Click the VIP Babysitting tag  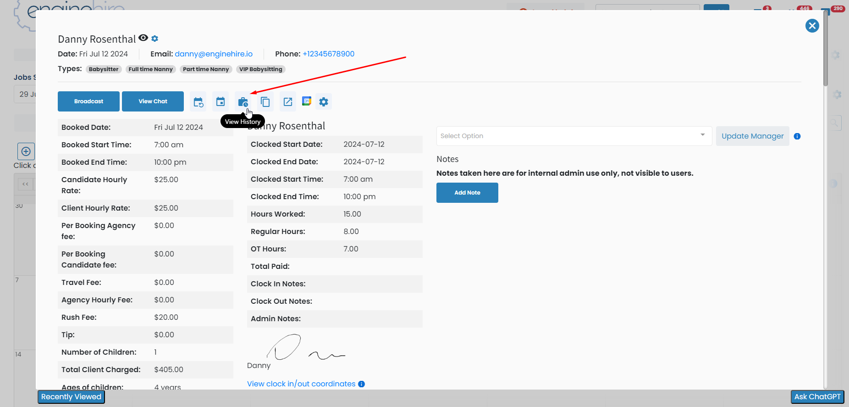[260, 69]
